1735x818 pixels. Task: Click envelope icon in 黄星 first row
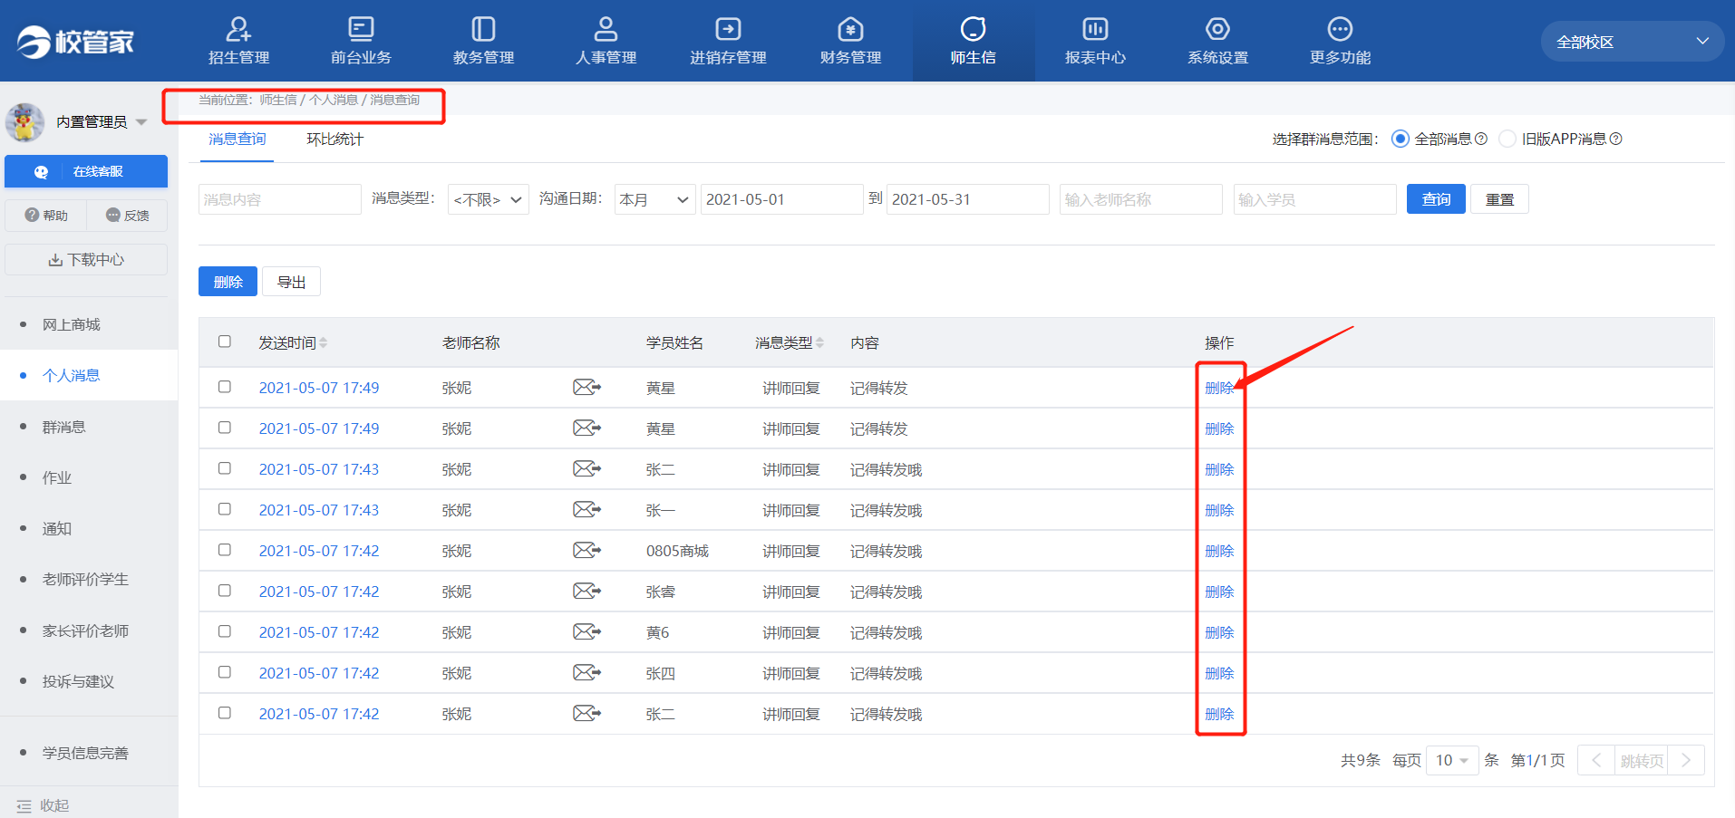click(586, 388)
